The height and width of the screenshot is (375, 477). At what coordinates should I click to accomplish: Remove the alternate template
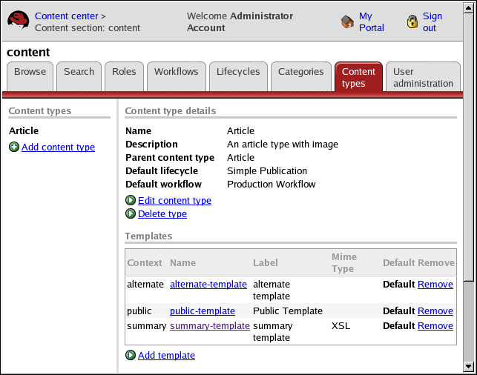click(x=435, y=284)
